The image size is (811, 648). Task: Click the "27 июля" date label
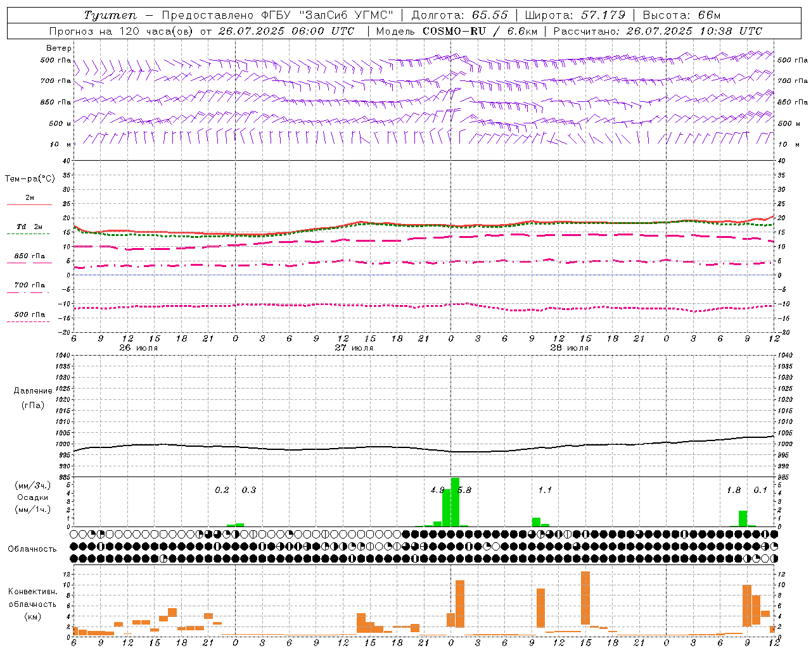(x=354, y=348)
